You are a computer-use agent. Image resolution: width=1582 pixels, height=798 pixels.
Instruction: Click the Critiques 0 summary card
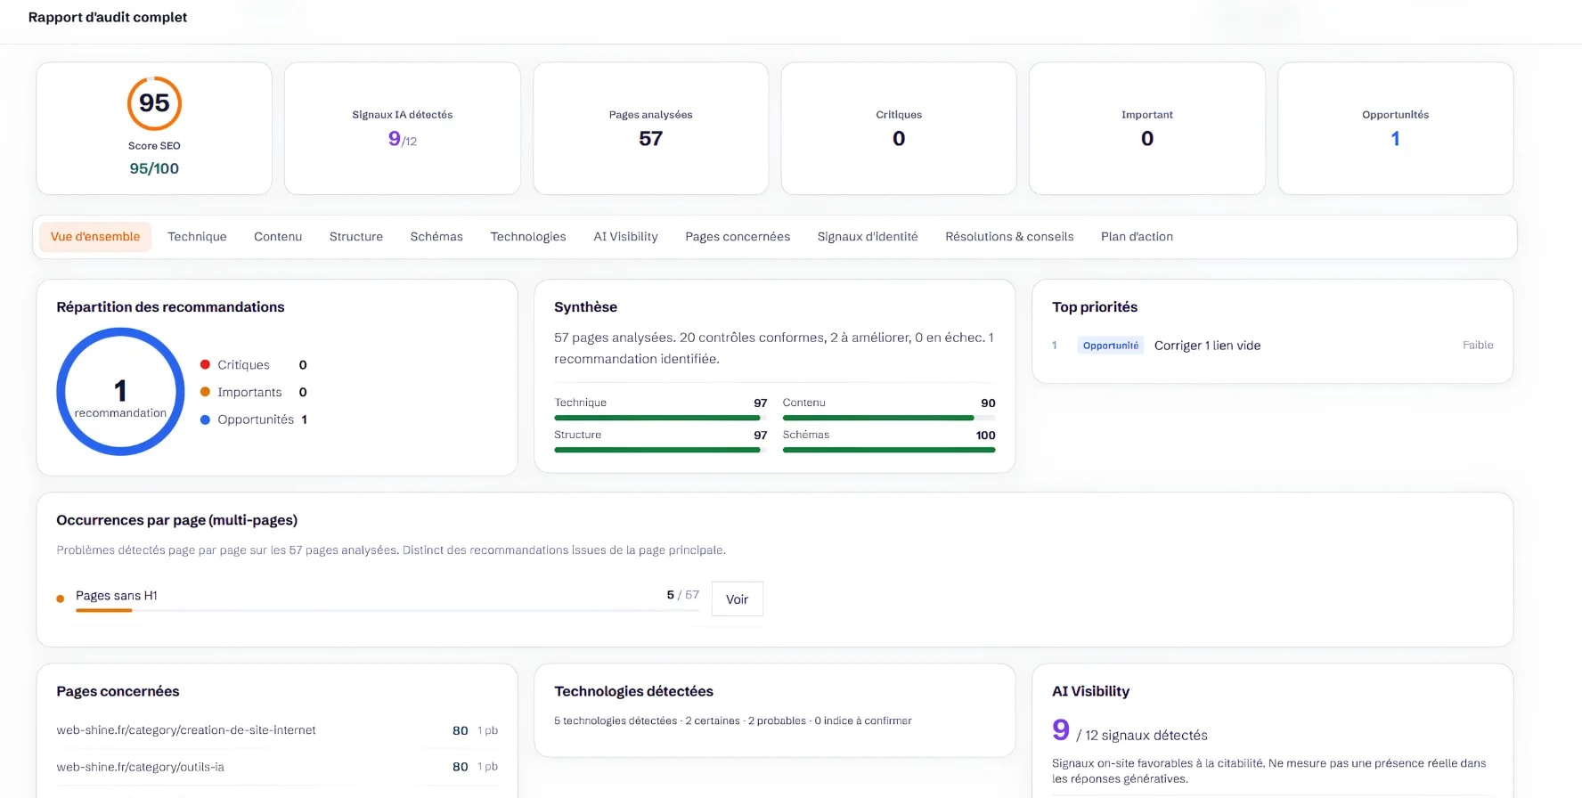click(899, 128)
